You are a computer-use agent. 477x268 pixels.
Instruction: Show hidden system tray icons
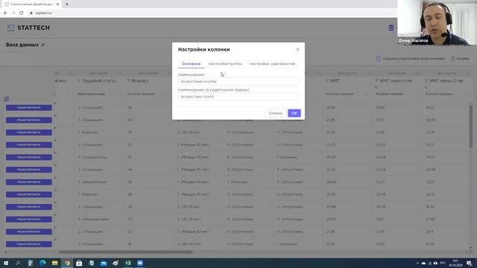417,263
